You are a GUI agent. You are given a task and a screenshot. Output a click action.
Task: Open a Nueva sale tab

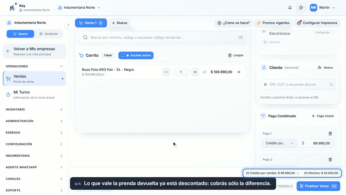(119, 23)
